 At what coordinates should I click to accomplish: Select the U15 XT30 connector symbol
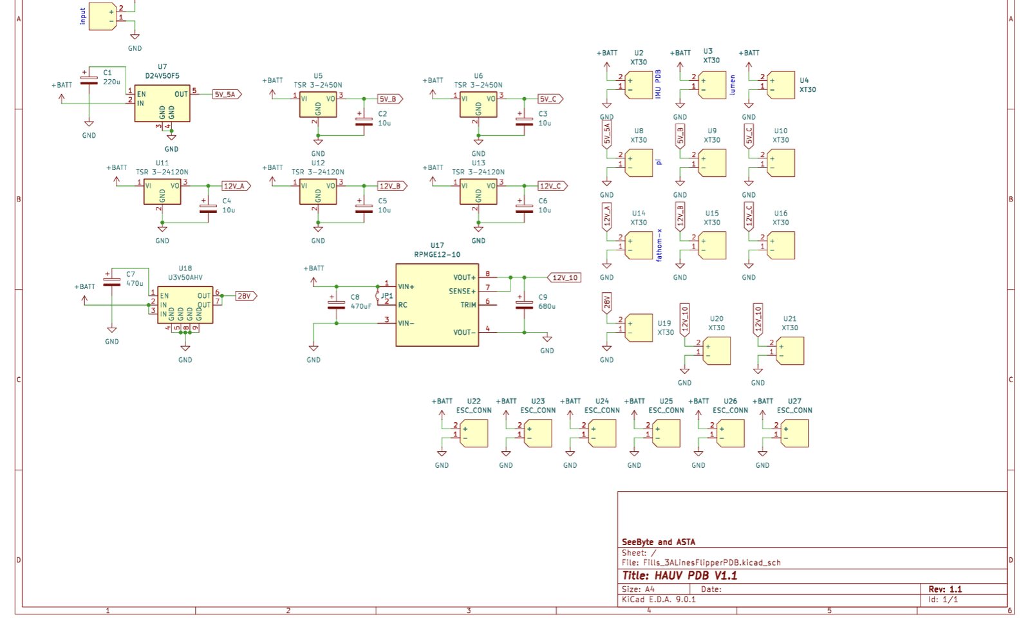712,245
